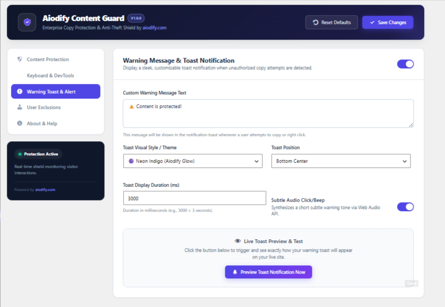Click the shield icon beside Content Protection

20,59
